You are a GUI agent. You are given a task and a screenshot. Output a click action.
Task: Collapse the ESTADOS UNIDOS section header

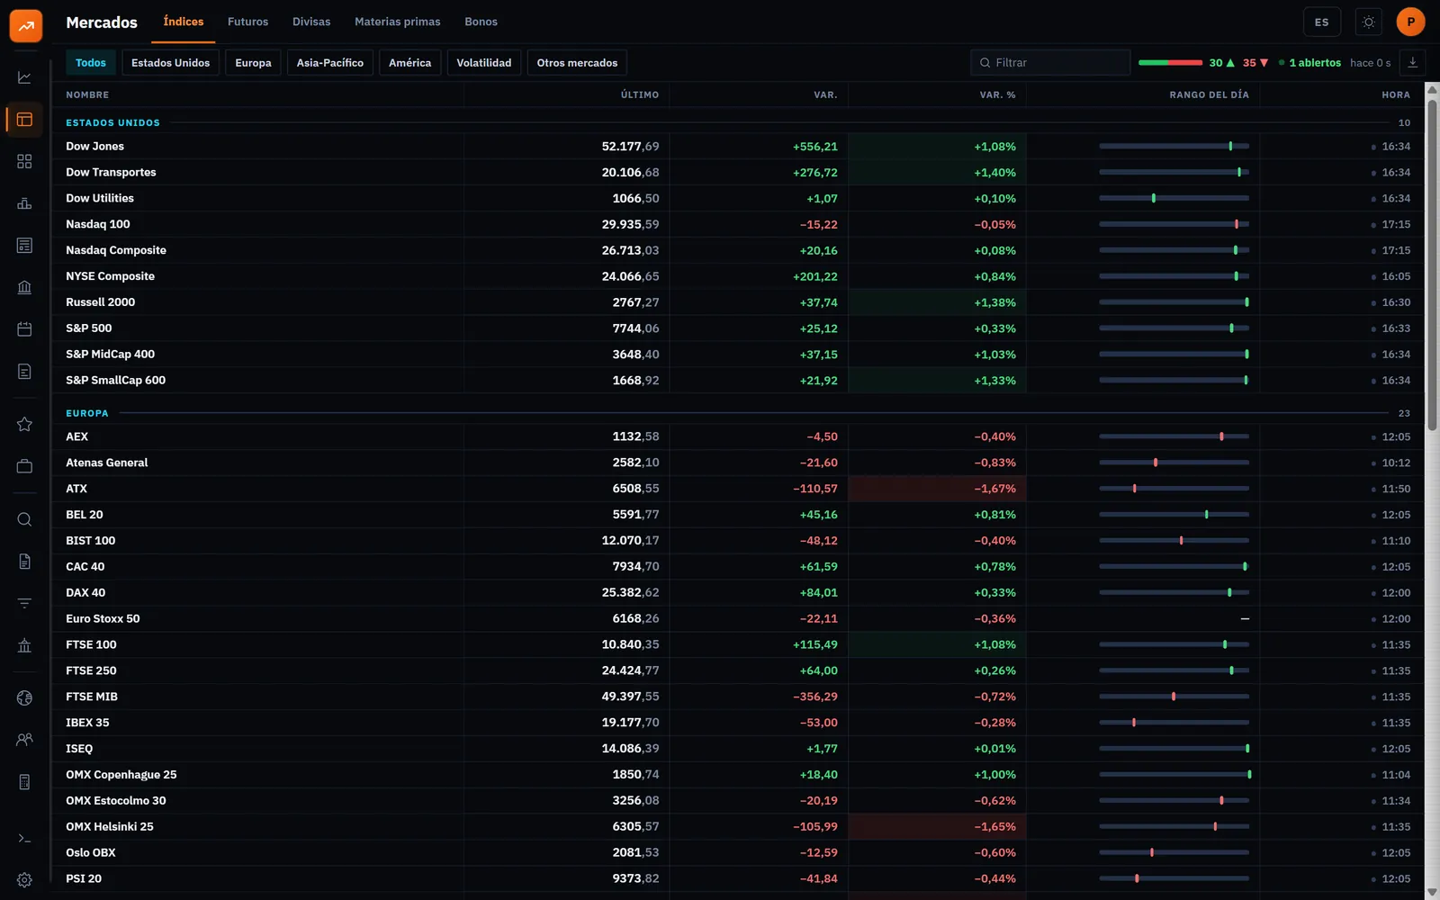(x=738, y=122)
